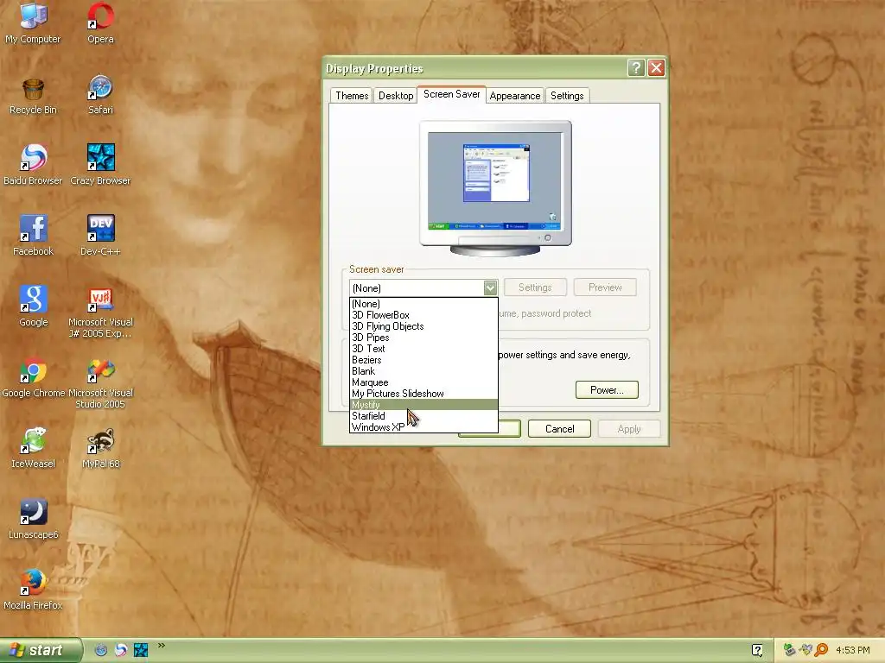Image resolution: width=885 pixels, height=663 pixels.
Task: Select Microsoft Visual Studio 2005 shortcut
Action: (x=100, y=382)
